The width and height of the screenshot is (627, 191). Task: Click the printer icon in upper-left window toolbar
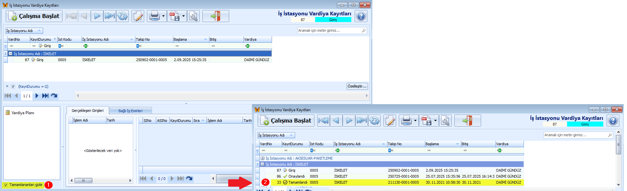point(154,16)
